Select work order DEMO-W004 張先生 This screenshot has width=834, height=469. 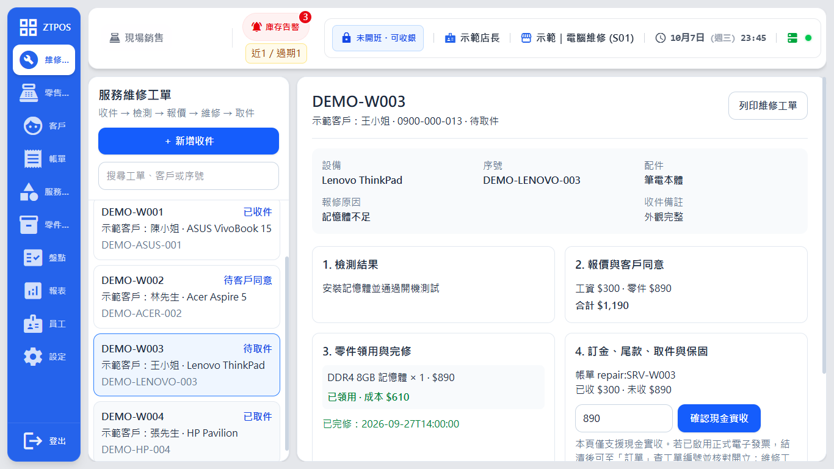tap(187, 432)
